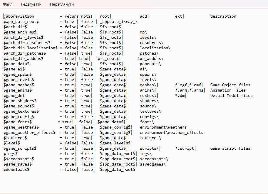Click the 'Game Object files' description

point(230,85)
